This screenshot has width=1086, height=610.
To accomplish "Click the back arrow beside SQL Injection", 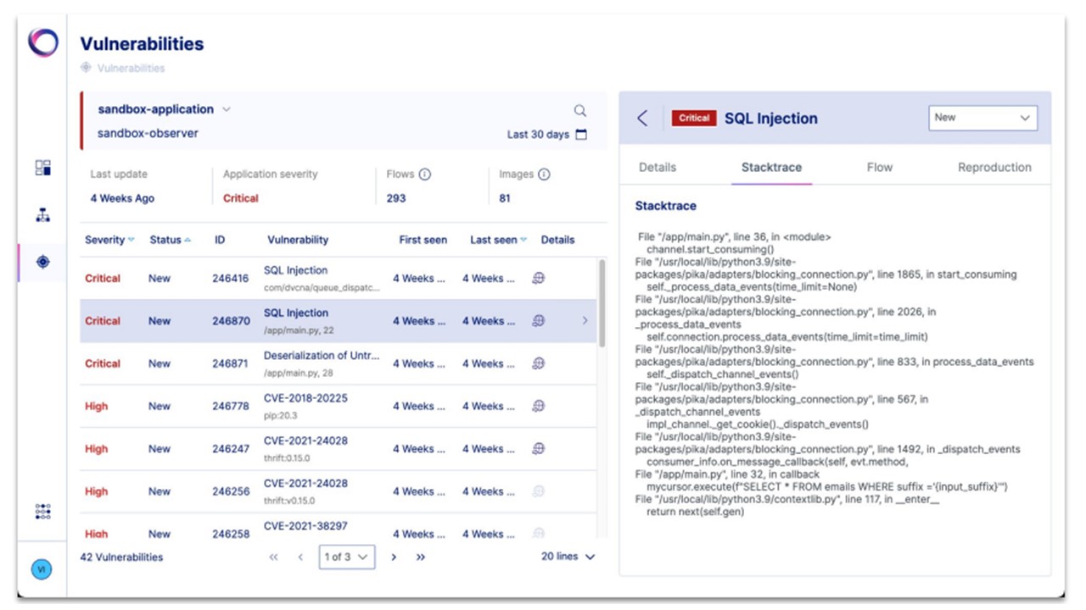I will [x=642, y=119].
